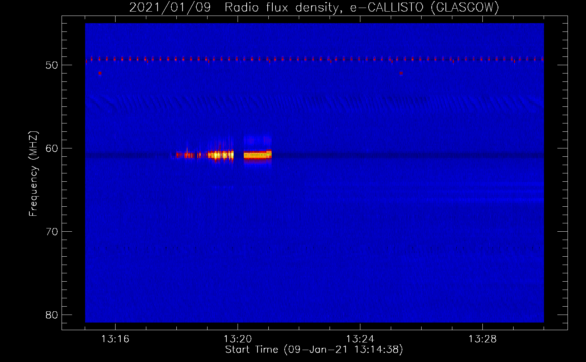Click the "13:24" time tick label

click(x=360, y=339)
